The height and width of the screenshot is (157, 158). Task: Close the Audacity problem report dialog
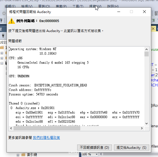click(x=144, y=12)
